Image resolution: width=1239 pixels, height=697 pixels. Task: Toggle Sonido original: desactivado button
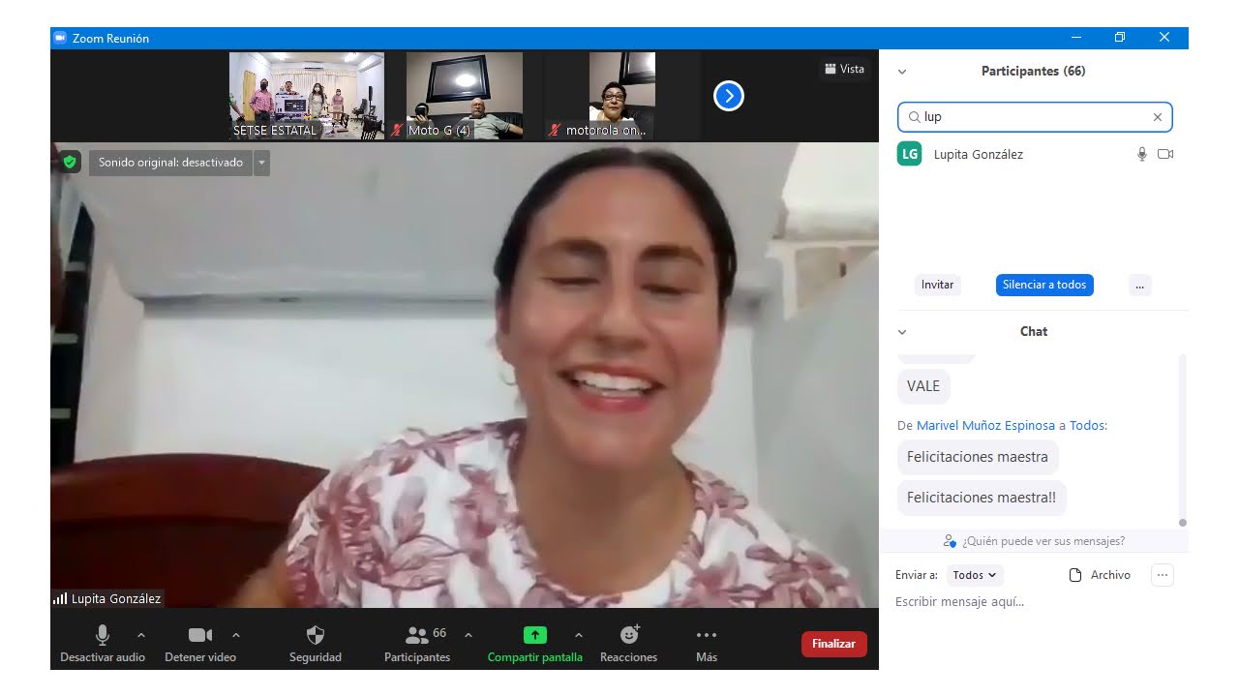point(171,163)
